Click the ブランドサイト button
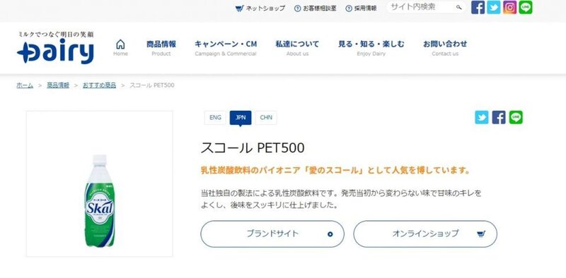Viewport: 566px width, 278px height. coord(272,234)
